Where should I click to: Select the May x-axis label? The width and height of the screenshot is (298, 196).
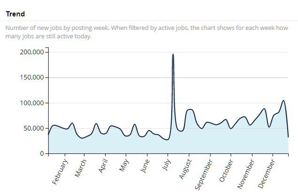(x=125, y=165)
